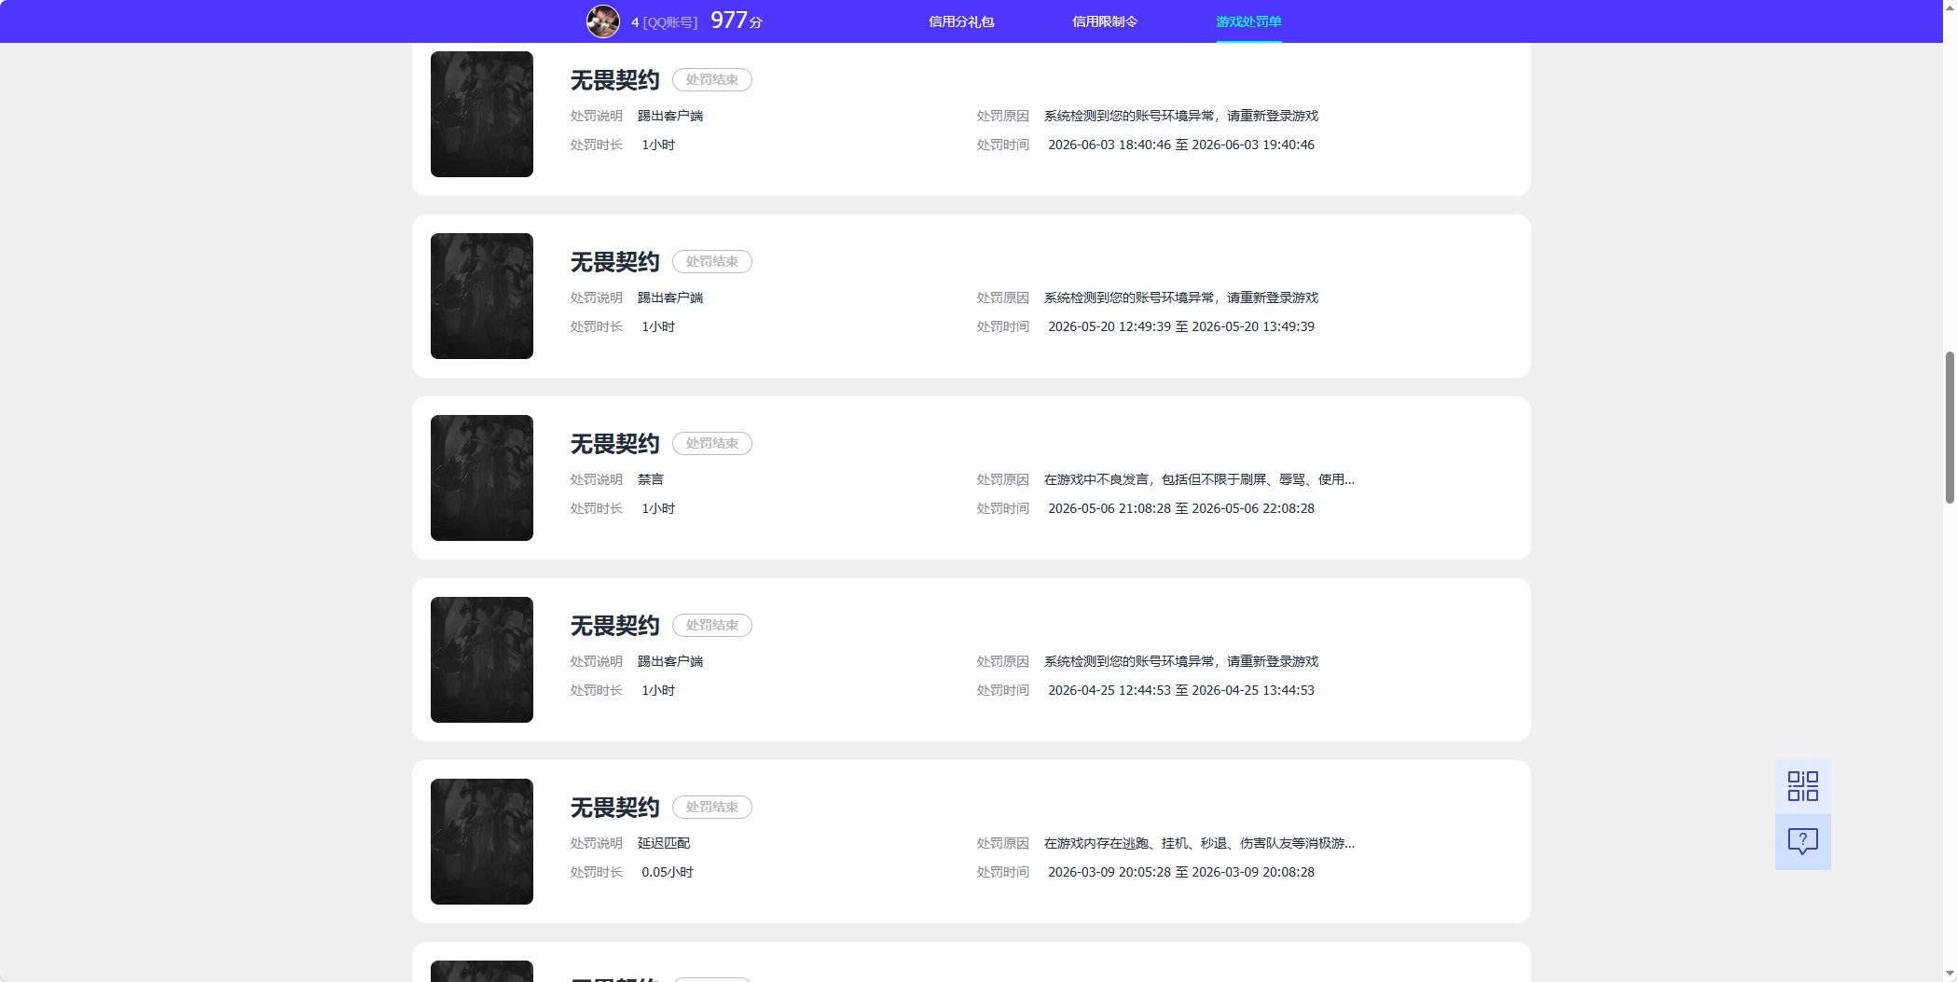Click 处罚结束 badge on the 延迟匹配 record
Viewport: 1957px width, 982px height.
coord(712,808)
